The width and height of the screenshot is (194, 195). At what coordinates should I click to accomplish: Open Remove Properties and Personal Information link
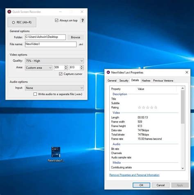(x=134, y=175)
